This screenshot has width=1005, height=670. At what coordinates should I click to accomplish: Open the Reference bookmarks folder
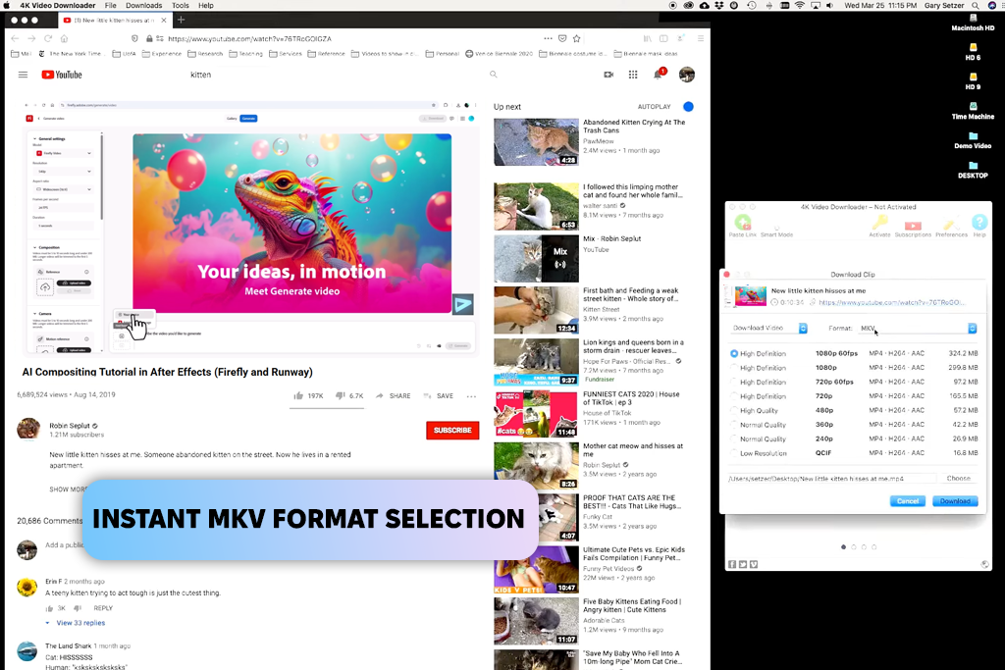326,54
